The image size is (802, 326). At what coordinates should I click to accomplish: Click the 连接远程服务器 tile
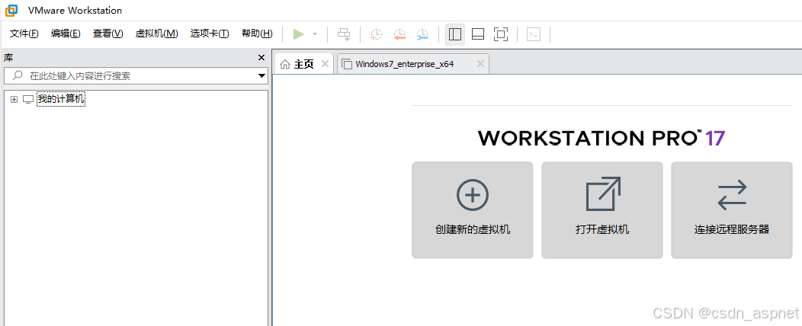732,210
